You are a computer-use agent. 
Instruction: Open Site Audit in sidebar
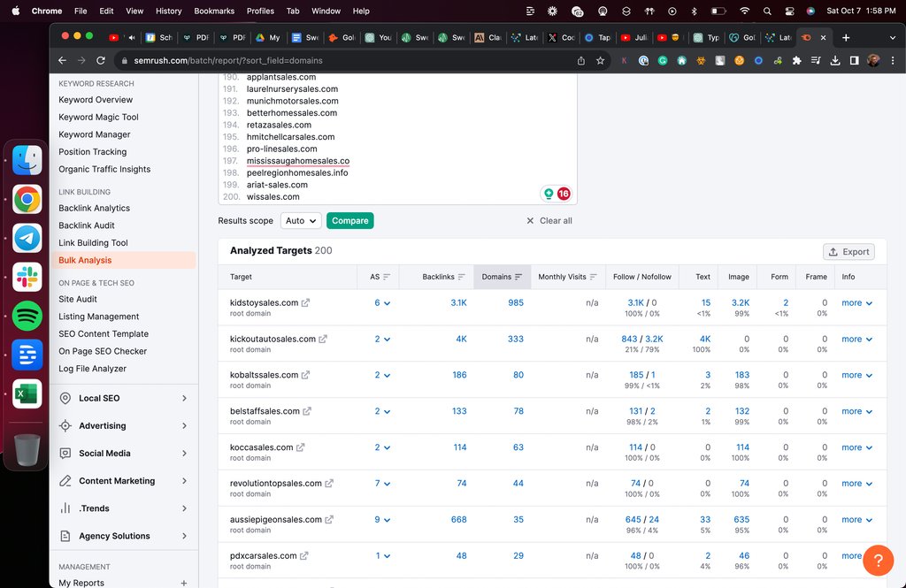click(78, 299)
